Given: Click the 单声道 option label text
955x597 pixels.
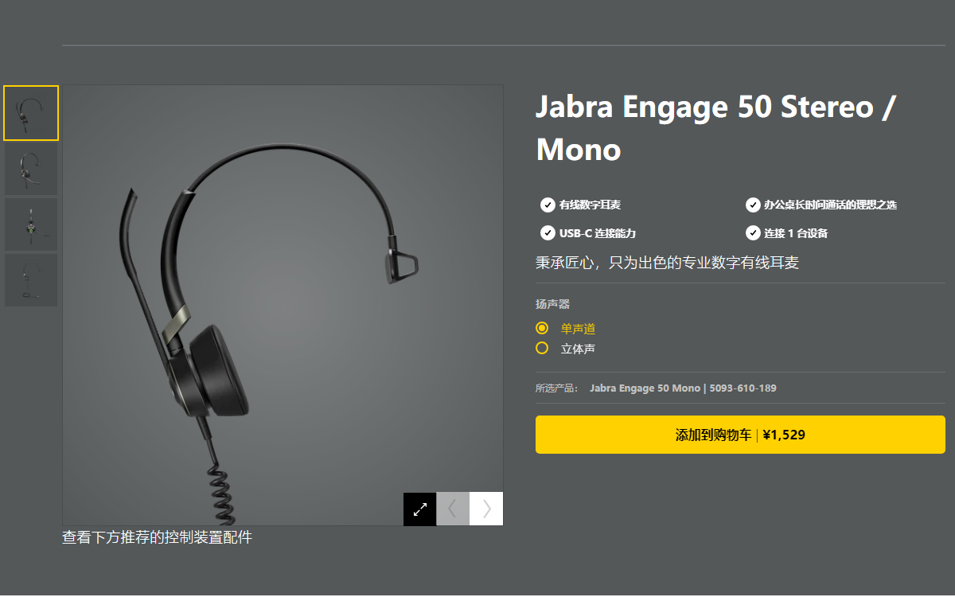Looking at the screenshot, I should pos(578,329).
